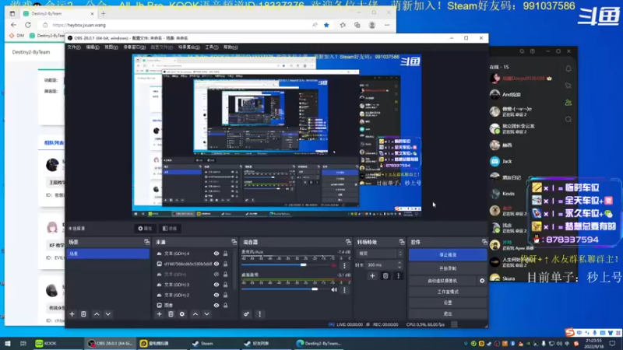
Task: Undock the Controls panel
Action: pyautogui.click(x=484, y=242)
